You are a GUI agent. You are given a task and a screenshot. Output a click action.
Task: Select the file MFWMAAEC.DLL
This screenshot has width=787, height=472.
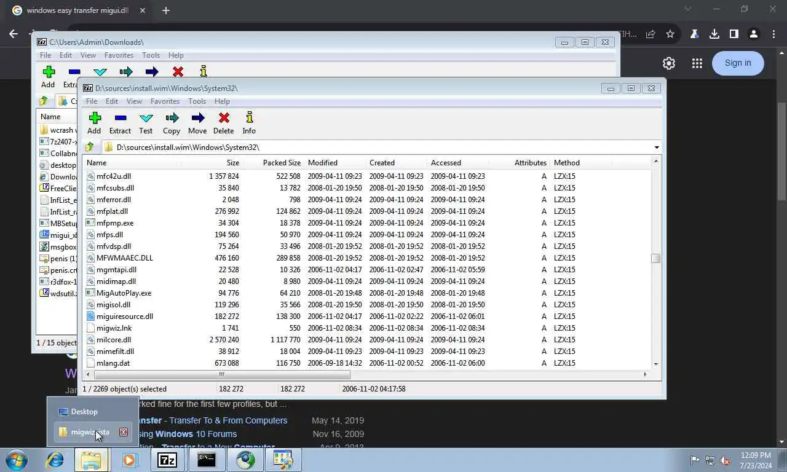(x=125, y=258)
